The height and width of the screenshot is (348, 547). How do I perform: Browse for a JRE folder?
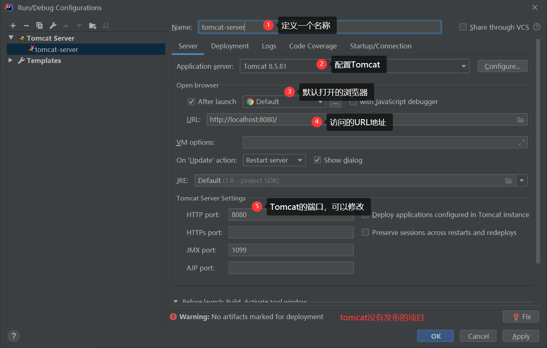click(x=509, y=181)
